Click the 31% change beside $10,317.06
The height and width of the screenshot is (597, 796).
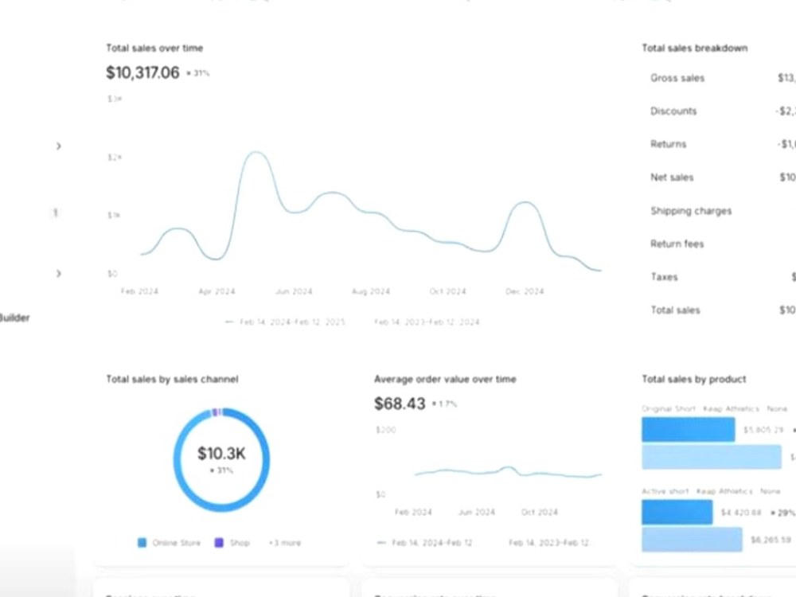coord(198,73)
